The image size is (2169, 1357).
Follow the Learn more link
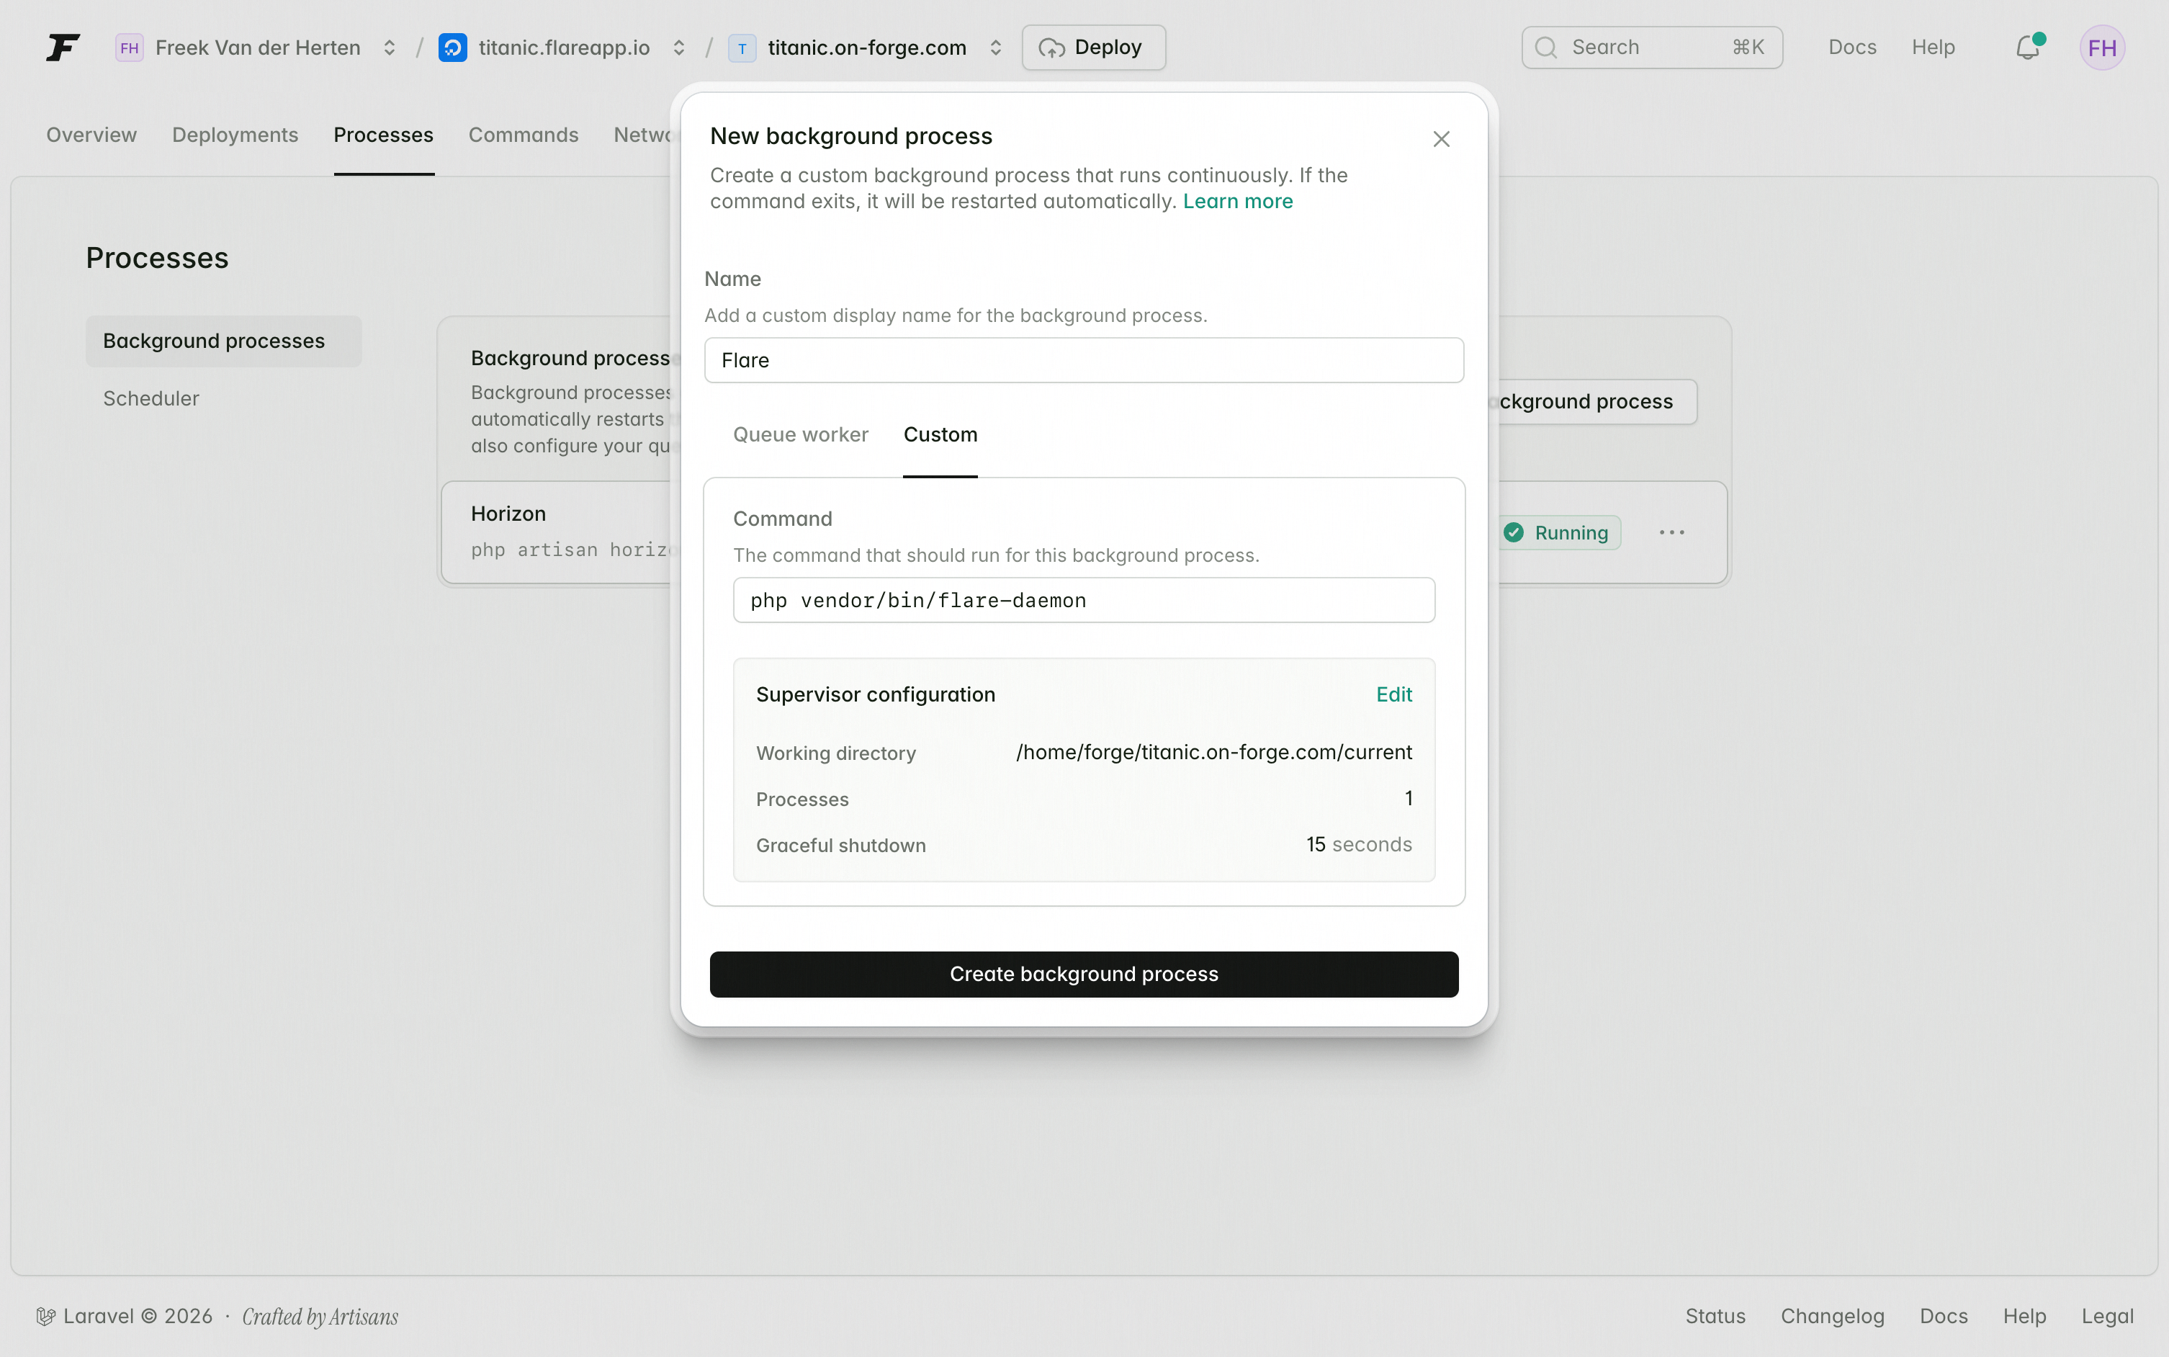pos(1237,201)
